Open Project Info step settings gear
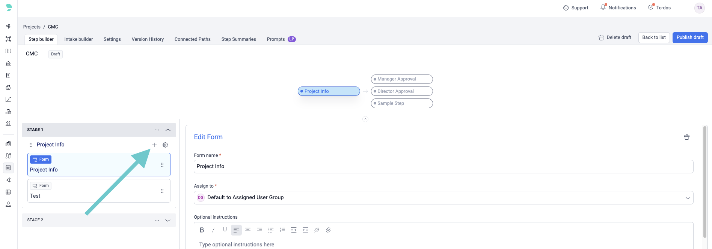The width and height of the screenshot is (712, 249). [x=165, y=145]
